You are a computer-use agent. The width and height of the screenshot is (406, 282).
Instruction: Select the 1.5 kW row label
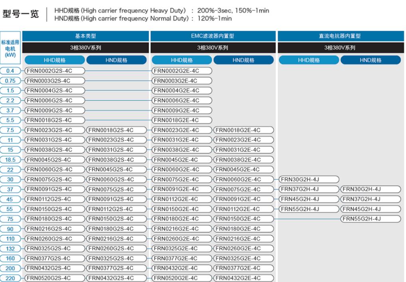pyautogui.click(x=10, y=91)
